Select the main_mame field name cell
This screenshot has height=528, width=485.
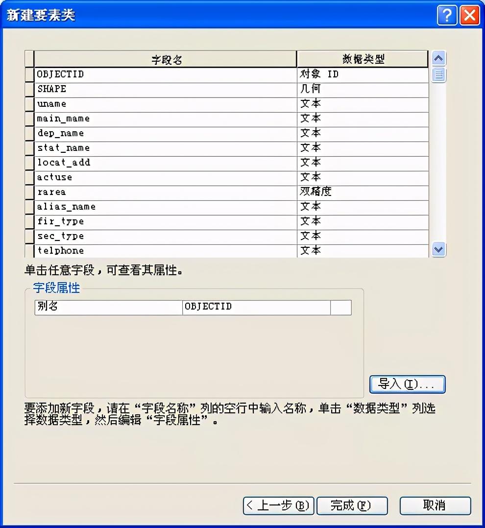[x=166, y=120]
